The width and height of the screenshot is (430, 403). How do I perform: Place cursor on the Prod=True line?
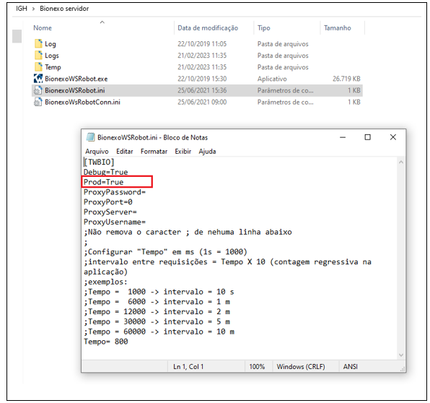tap(104, 182)
